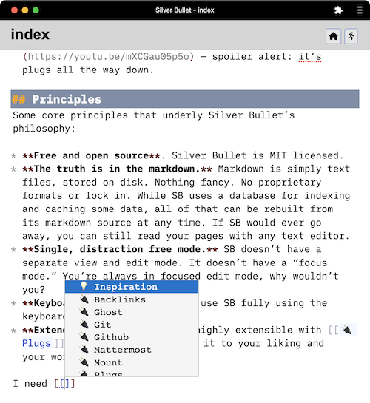Open the youtu.be video URL link

click(108, 56)
